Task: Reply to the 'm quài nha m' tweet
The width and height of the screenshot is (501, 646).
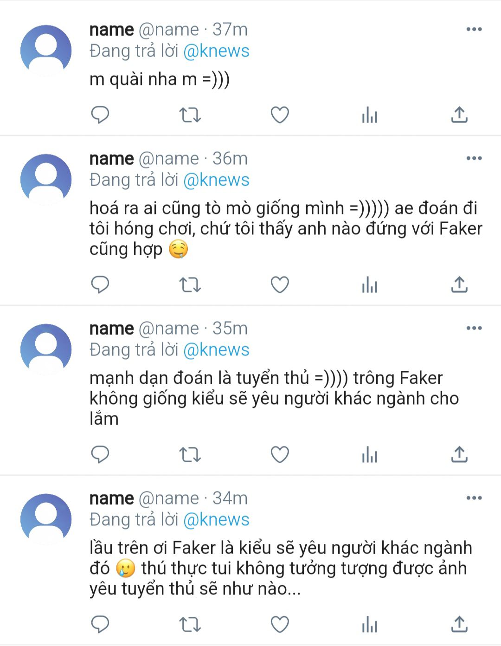Action: pyautogui.click(x=100, y=115)
